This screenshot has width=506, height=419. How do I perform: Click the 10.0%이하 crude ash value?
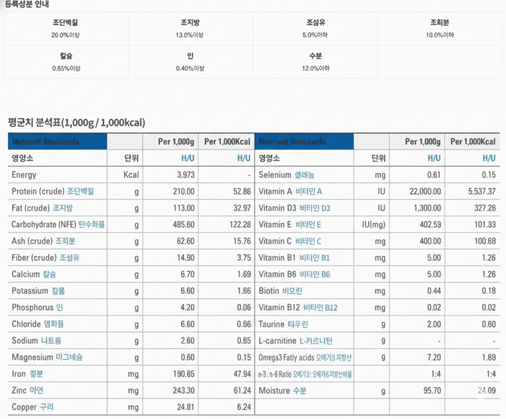coord(440,34)
